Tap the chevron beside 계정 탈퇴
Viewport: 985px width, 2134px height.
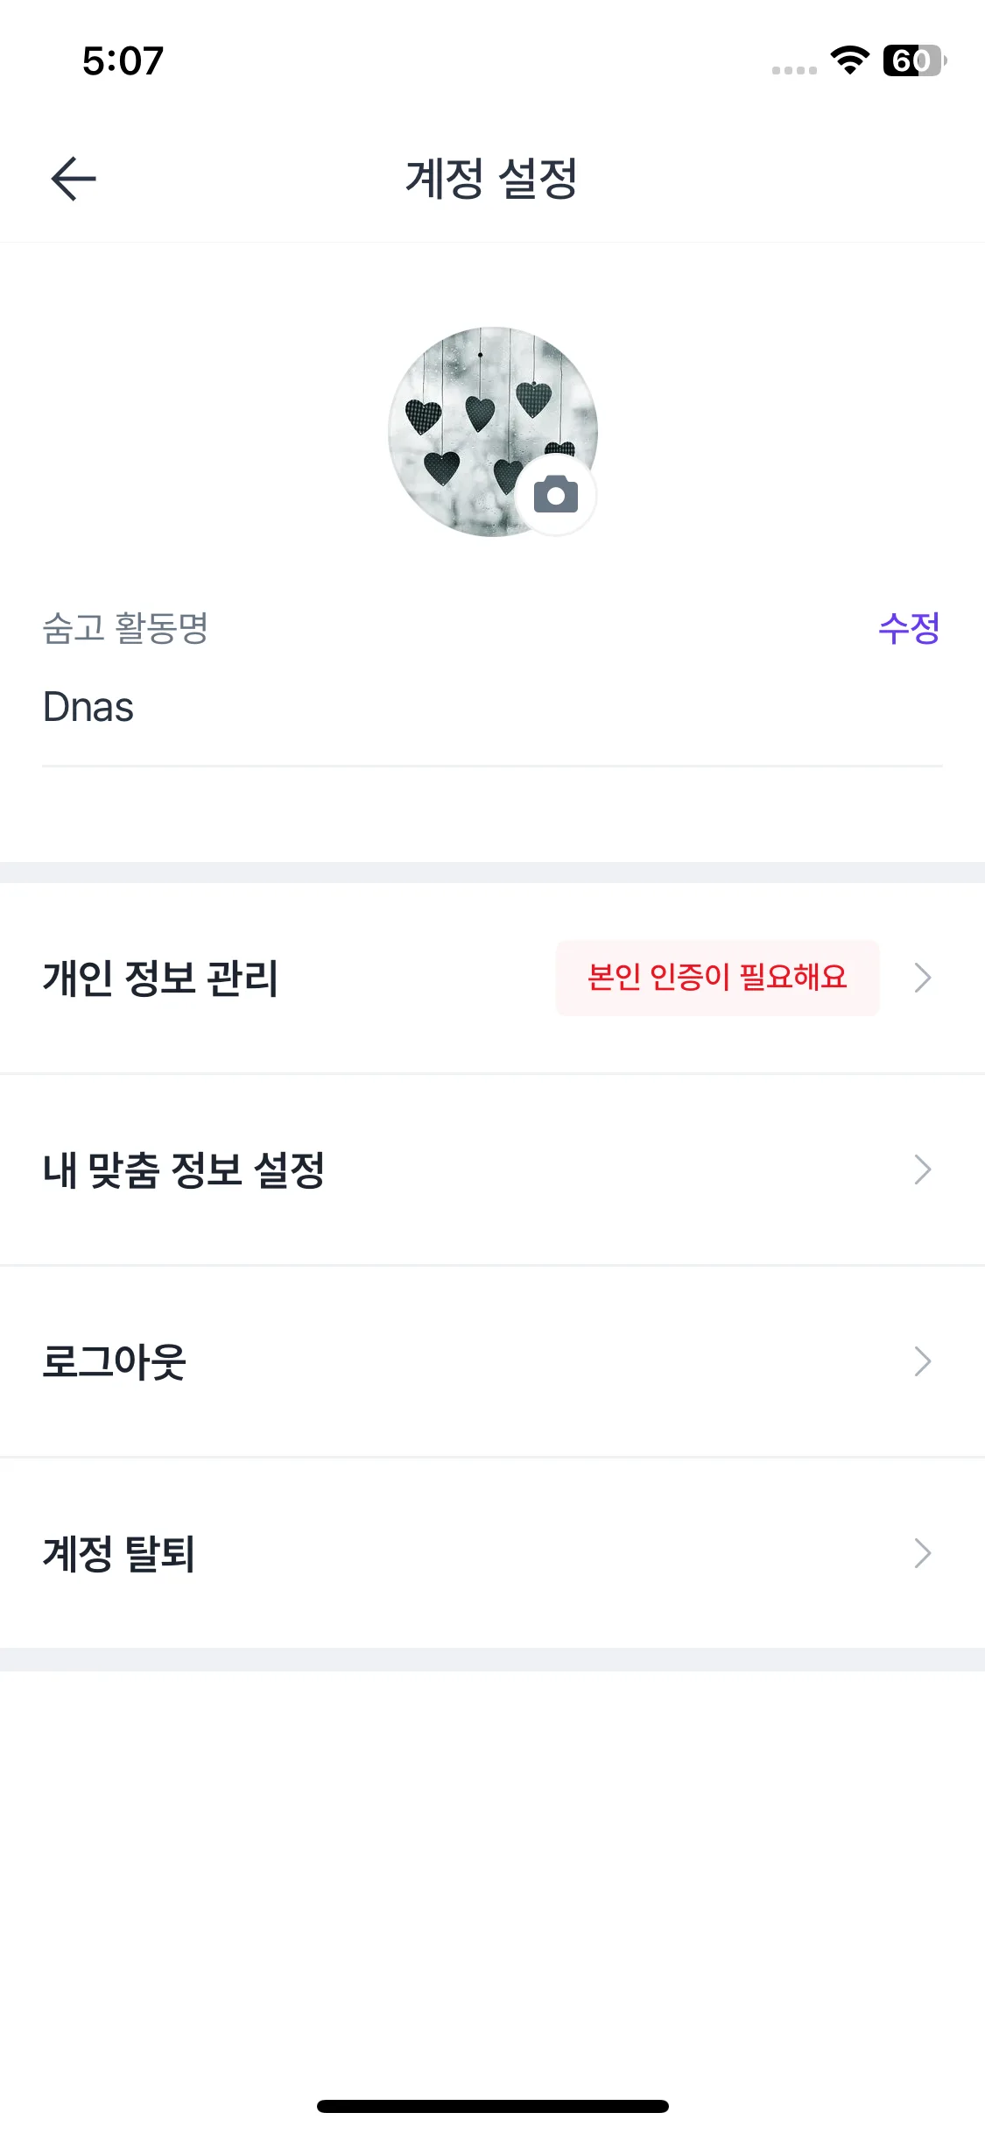(922, 1553)
